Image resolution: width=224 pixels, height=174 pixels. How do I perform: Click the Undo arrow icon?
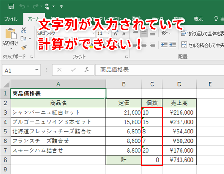[x=22, y=6]
